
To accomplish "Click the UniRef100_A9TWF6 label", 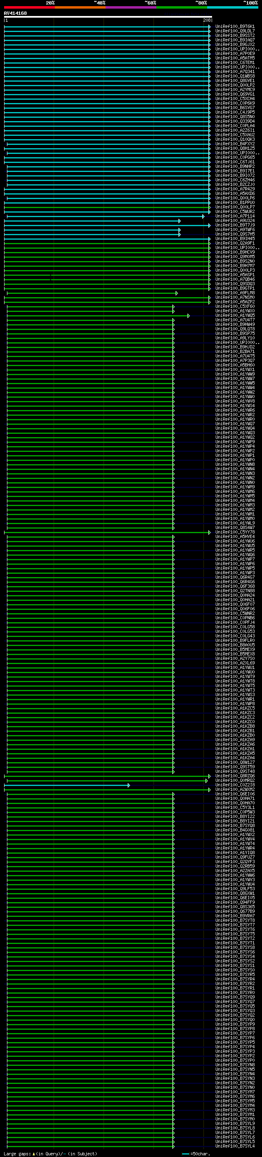I will tap(235, 229).
